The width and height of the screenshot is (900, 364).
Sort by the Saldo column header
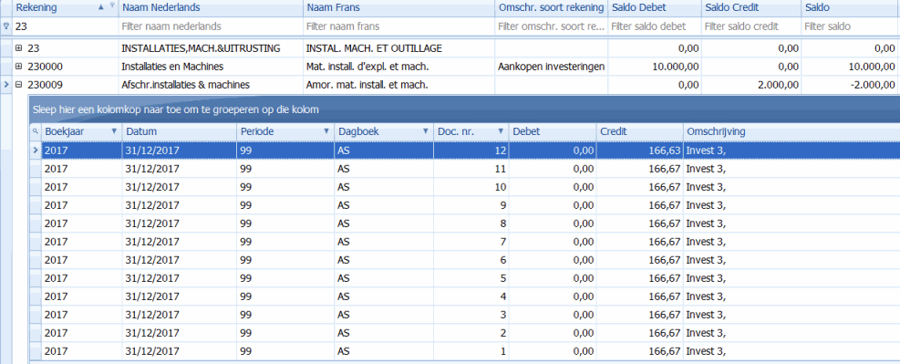(851, 7)
